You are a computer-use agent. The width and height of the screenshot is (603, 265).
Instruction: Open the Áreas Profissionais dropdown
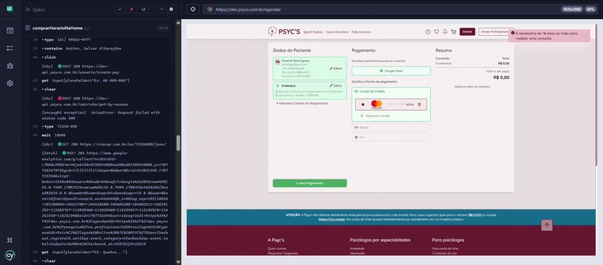click(x=495, y=32)
